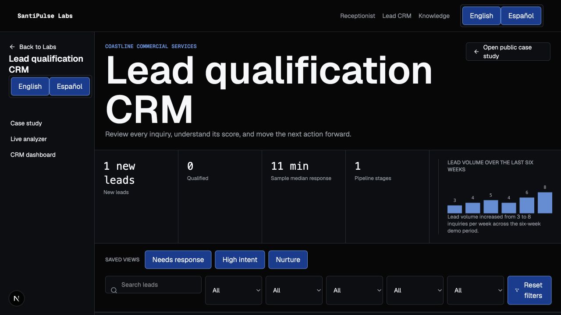561x315 pixels.
Task: Open Receptionist in the top navigation
Action: 358,16
